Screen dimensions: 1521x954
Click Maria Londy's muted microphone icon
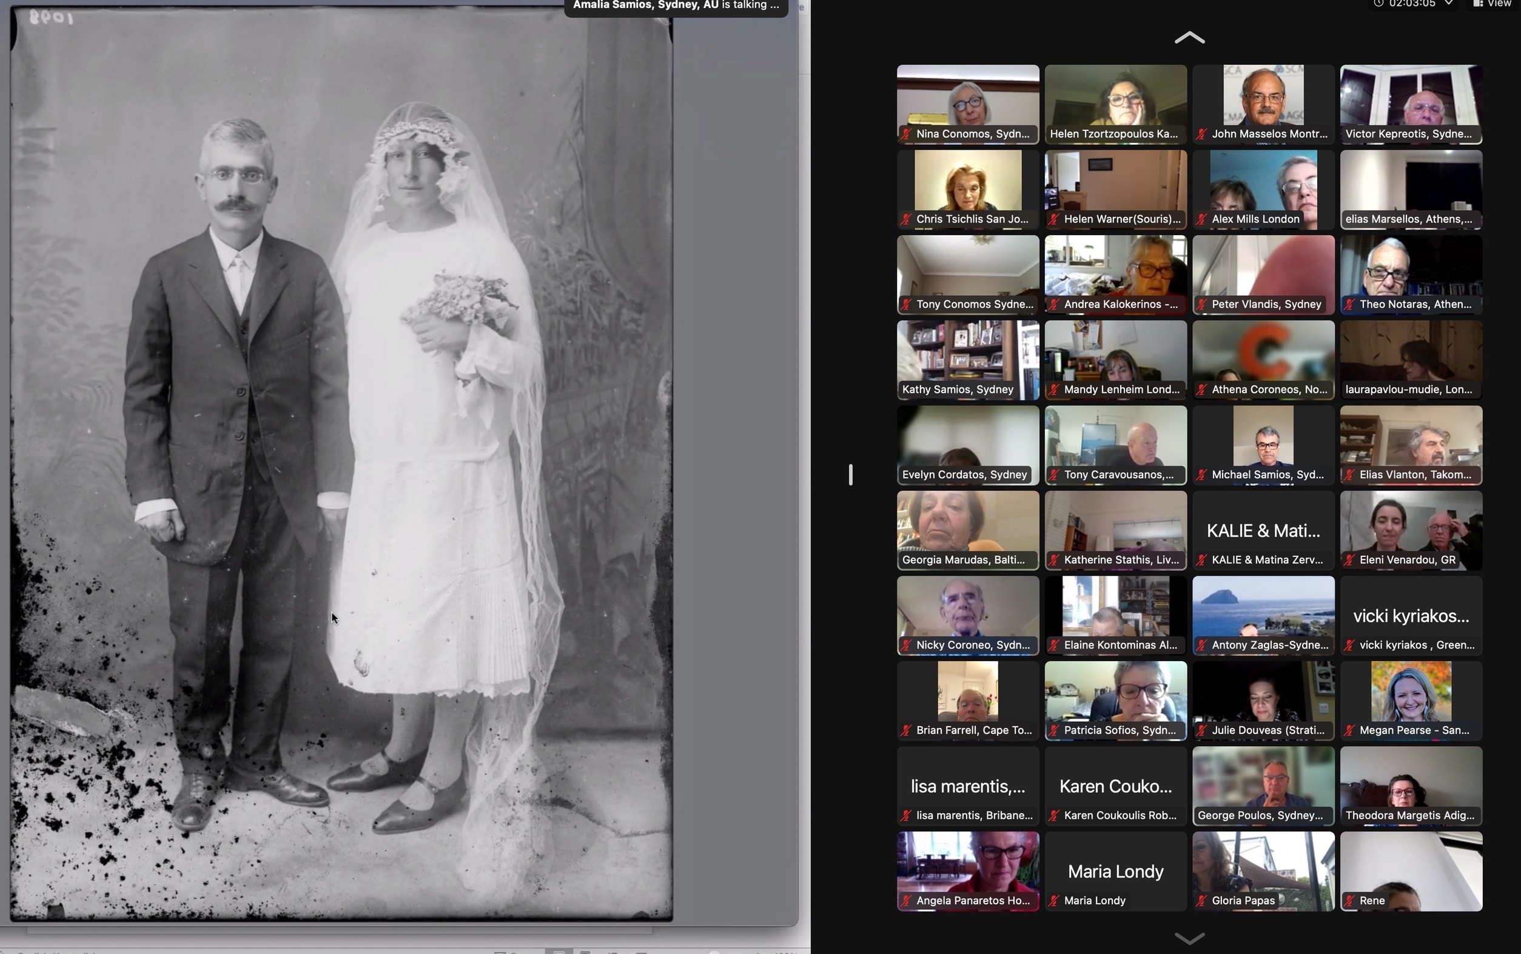[x=1054, y=901]
